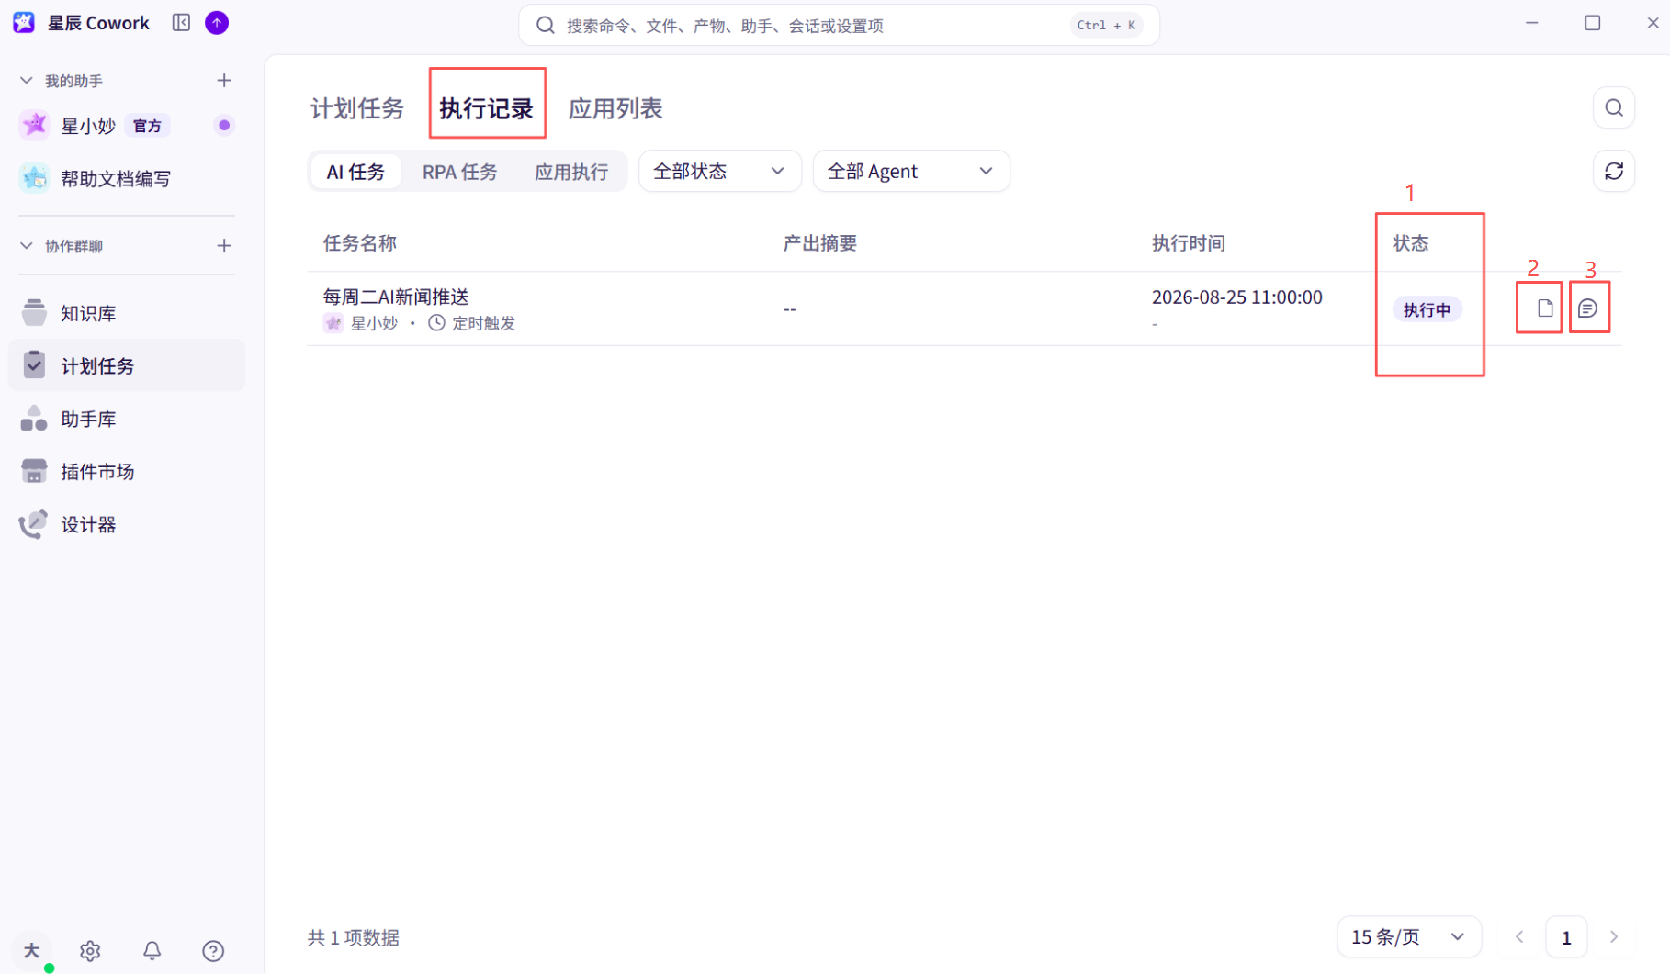Click the 星辰 Cowork app logo
The height and width of the screenshot is (974, 1670).
pos(24,23)
